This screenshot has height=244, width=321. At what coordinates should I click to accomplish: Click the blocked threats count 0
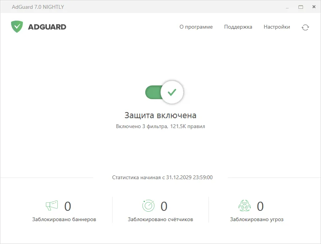pos(260,206)
